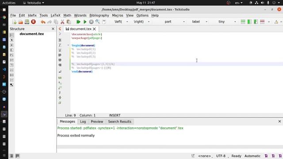Select document.tex in Structure tree
The width and height of the screenshot is (283, 159).
pos(32,34)
